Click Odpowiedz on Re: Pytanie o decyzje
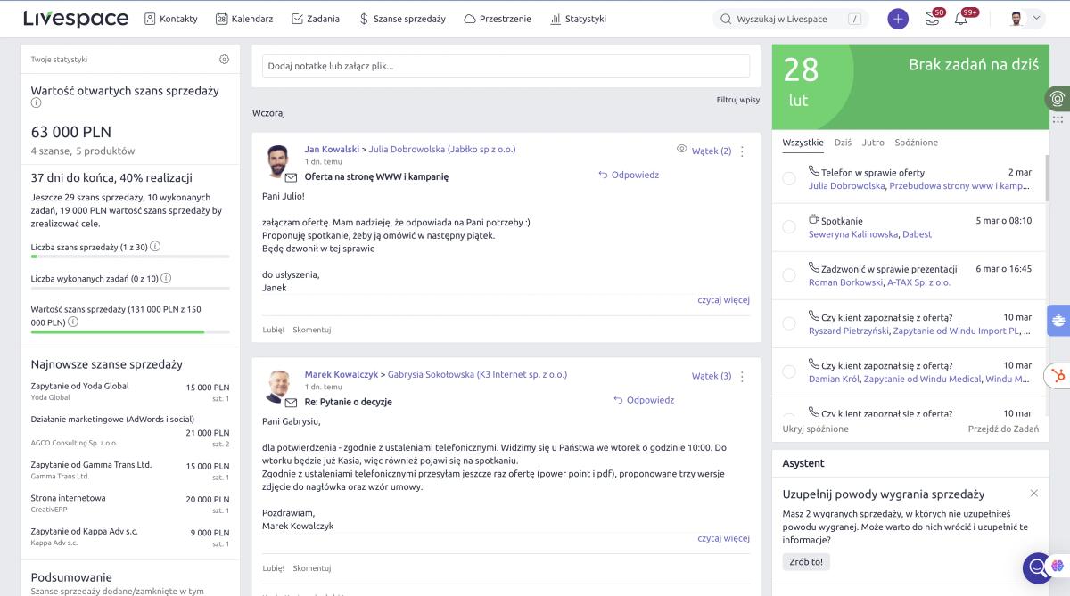Image resolution: width=1070 pixels, height=596 pixels. 644,400
